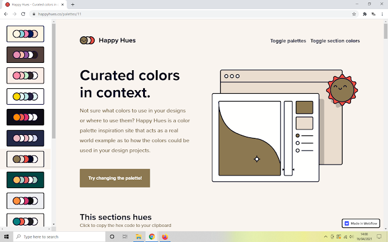Open Firefox from the taskbar
The height and width of the screenshot is (242, 388).
tap(165, 237)
